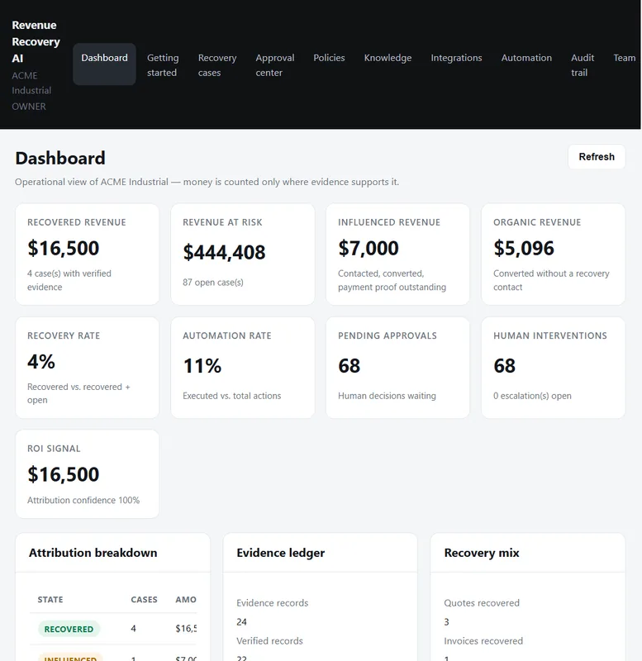Click the ROI Signal card

[x=88, y=473]
